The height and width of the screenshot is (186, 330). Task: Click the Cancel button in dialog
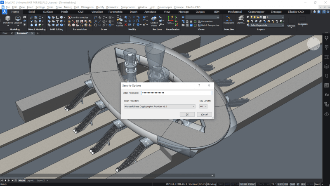click(x=204, y=114)
